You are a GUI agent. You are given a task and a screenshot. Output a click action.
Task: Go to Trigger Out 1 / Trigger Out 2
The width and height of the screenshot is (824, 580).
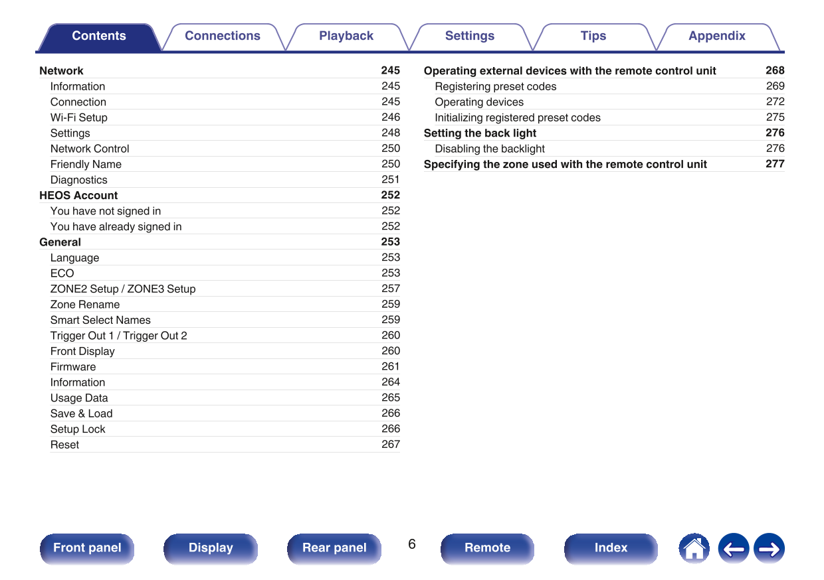(119, 336)
